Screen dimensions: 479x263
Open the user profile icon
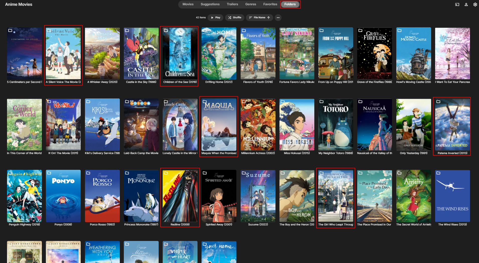click(x=466, y=5)
